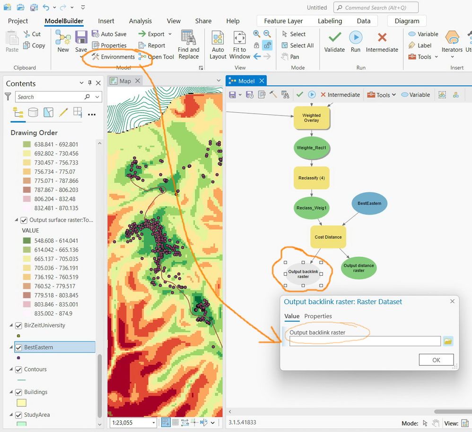This screenshot has height=432, width=472.
Task: Insert a Label element
Action: tap(420, 45)
